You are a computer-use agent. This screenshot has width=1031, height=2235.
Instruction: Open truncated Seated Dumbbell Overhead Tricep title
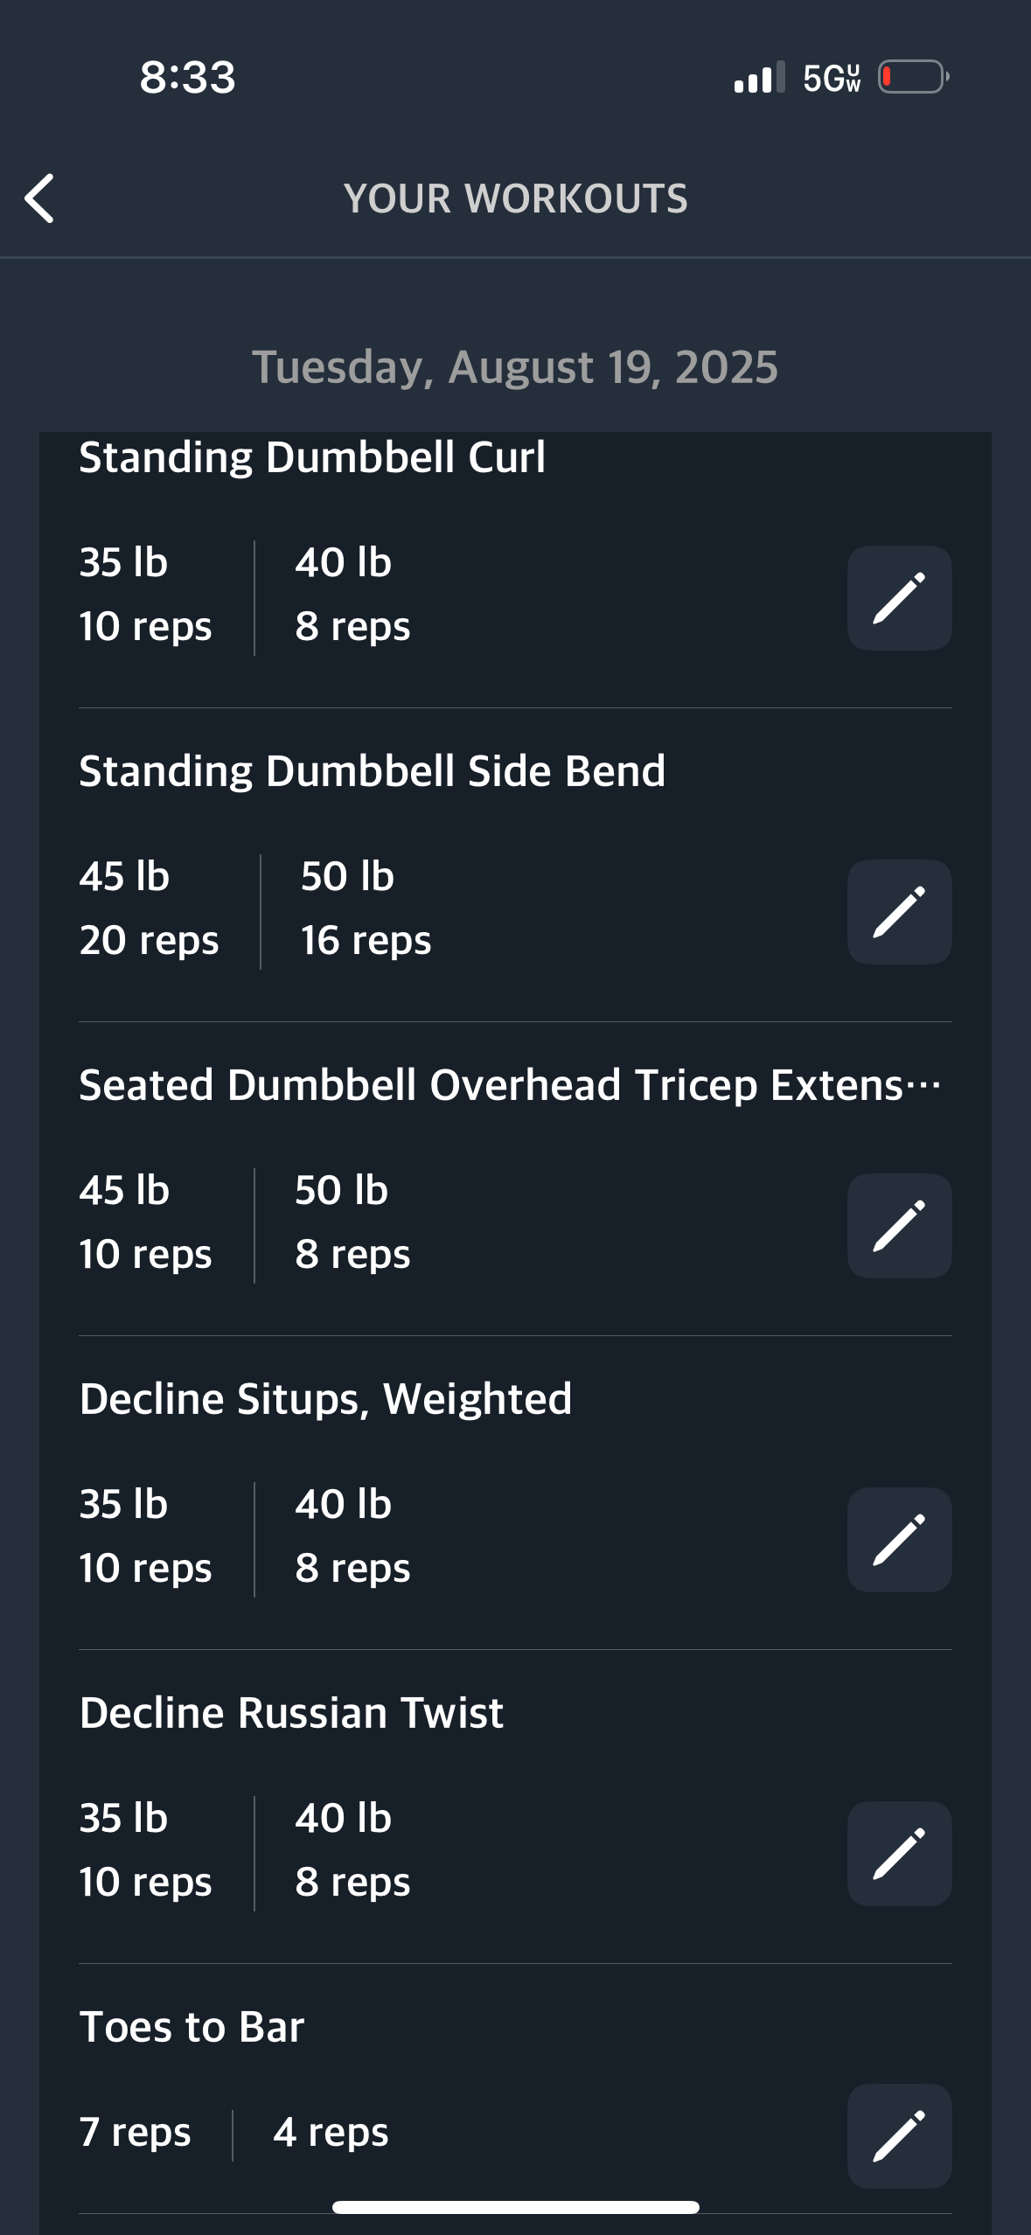coord(510,1085)
